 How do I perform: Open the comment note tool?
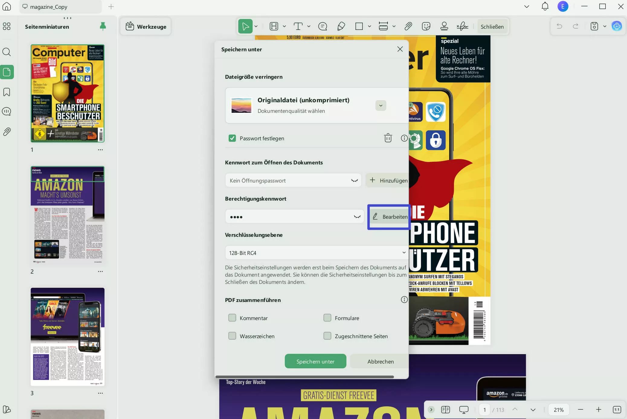pyautogui.click(x=323, y=27)
